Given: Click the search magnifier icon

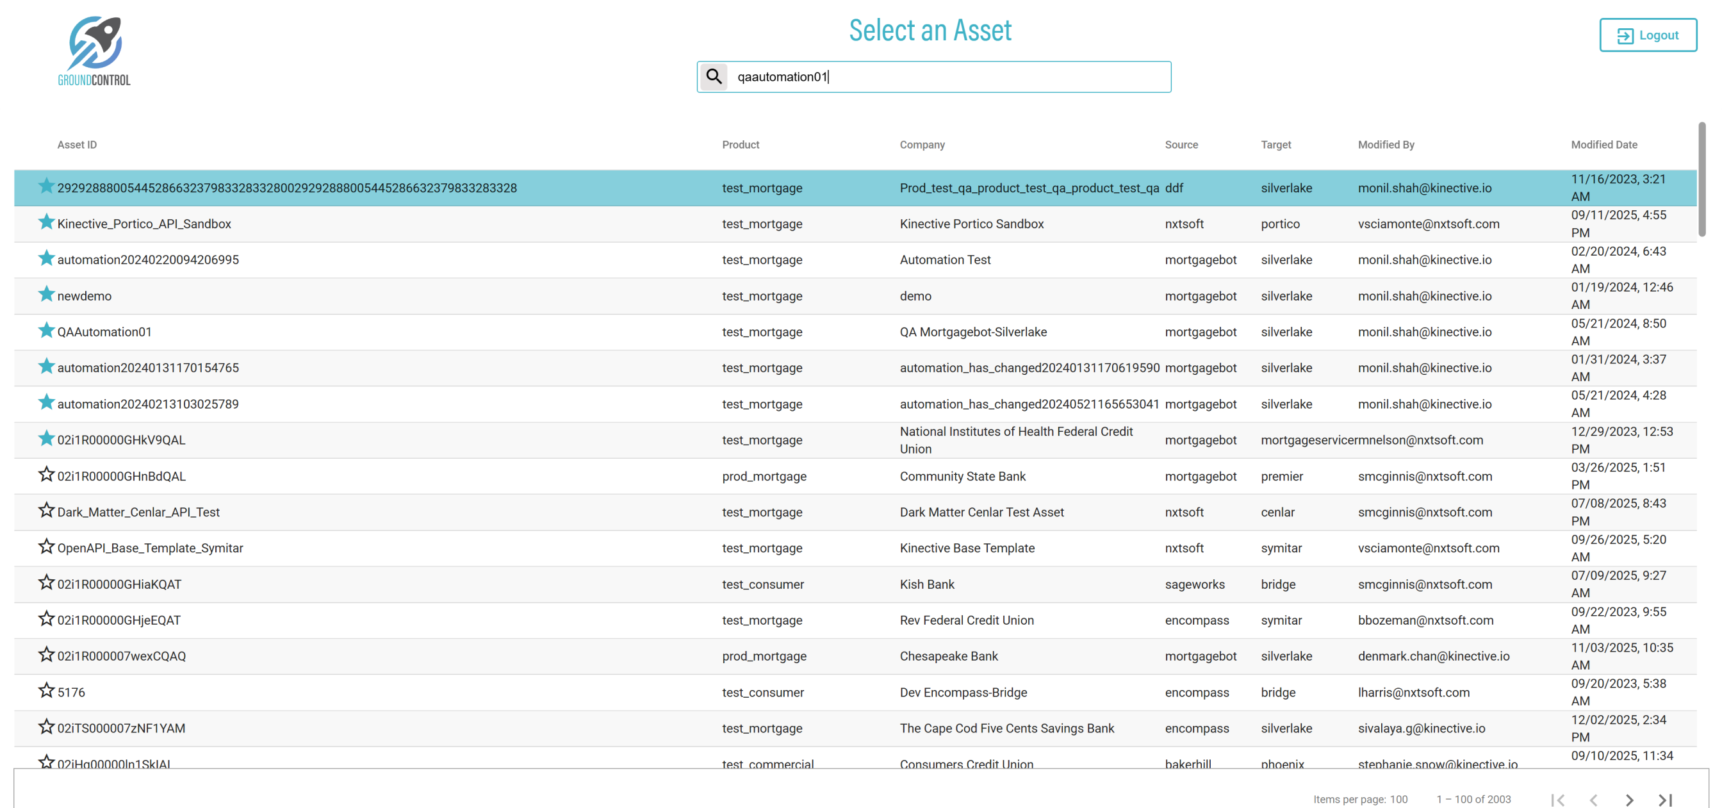Looking at the screenshot, I should tap(714, 76).
